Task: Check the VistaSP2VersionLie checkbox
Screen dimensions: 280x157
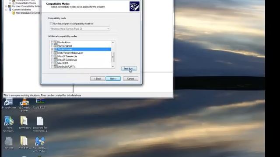Action: (52, 60)
